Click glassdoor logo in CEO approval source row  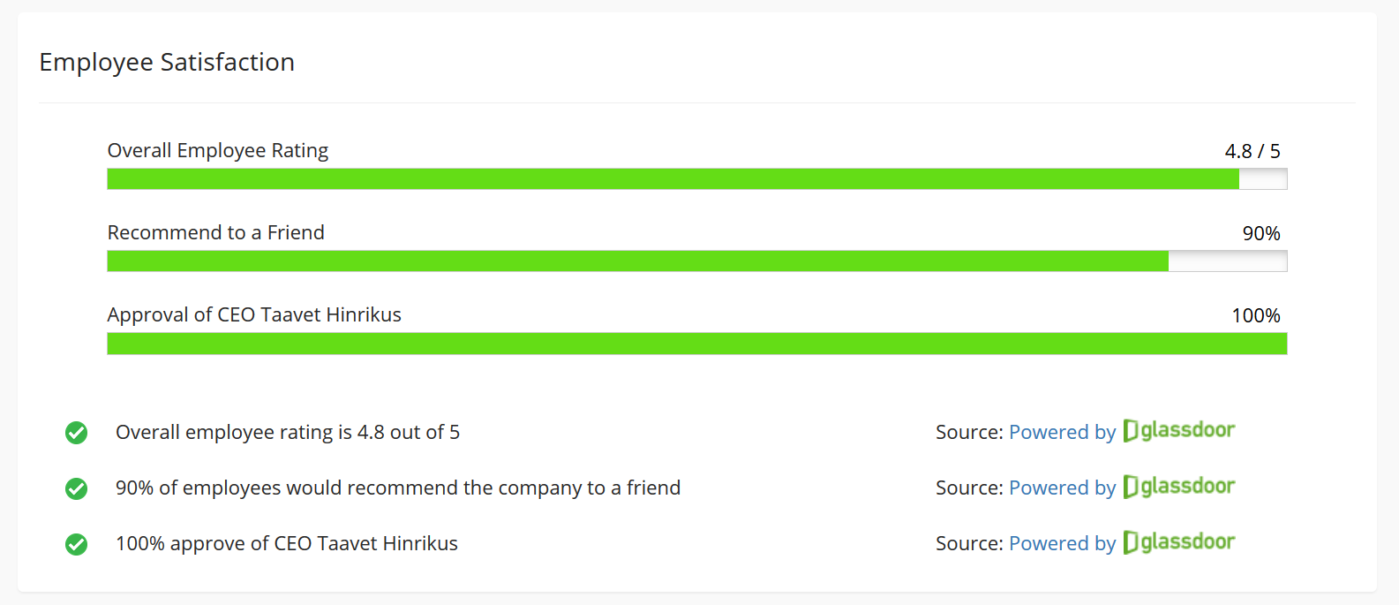tap(1178, 541)
